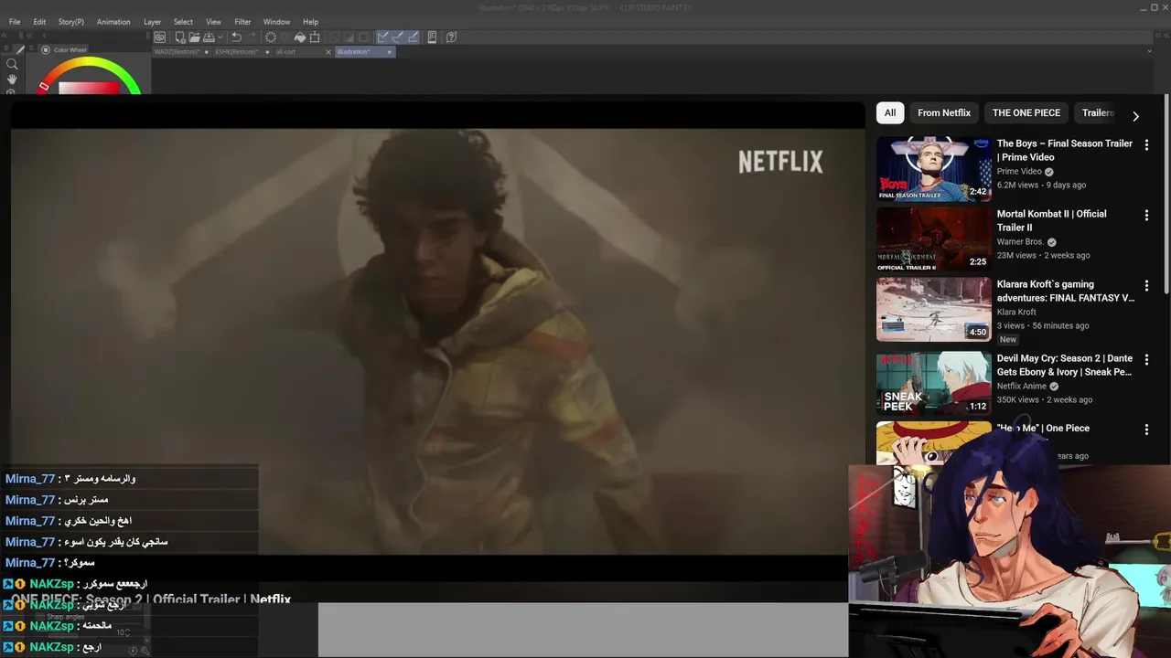Open the Help menu
The width and height of the screenshot is (1171, 658).
[x=311, y=22]
